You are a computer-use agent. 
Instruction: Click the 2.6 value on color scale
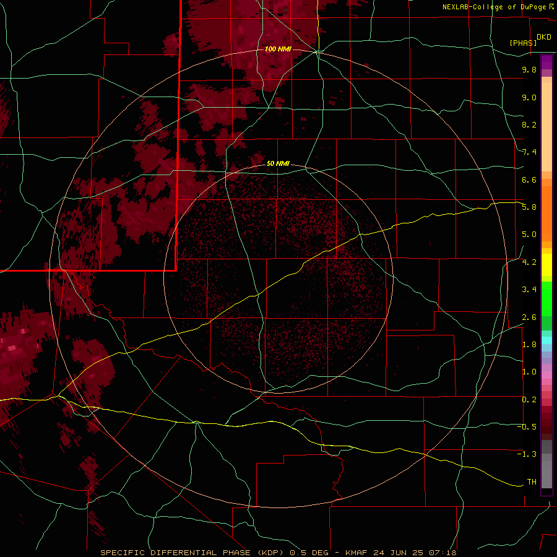(x=529, y=317)
